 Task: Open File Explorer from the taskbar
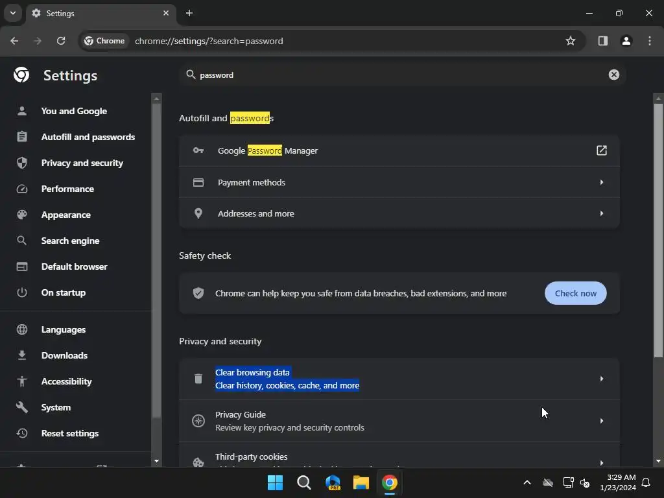(361, 482)
